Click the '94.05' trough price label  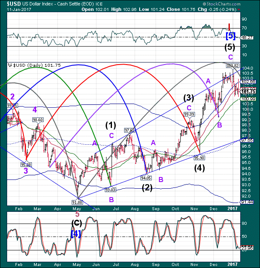pos(146,178)
